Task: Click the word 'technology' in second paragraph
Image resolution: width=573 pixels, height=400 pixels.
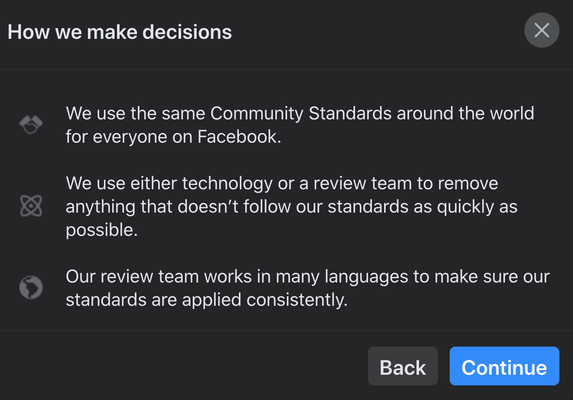Action: pos(227,184)
